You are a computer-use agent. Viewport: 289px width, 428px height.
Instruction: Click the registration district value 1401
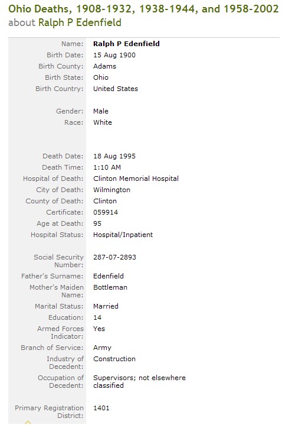pyautogui.click(x=101, y=408)
